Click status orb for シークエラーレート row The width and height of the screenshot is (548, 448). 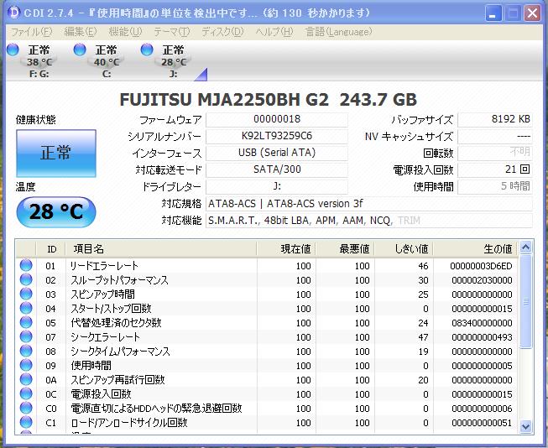[26, 337]
